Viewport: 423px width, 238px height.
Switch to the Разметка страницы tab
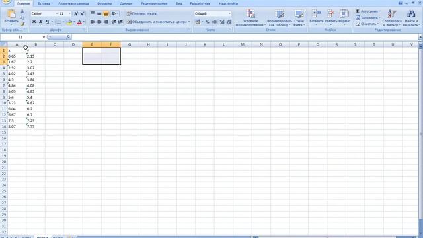tap(73, 3)
